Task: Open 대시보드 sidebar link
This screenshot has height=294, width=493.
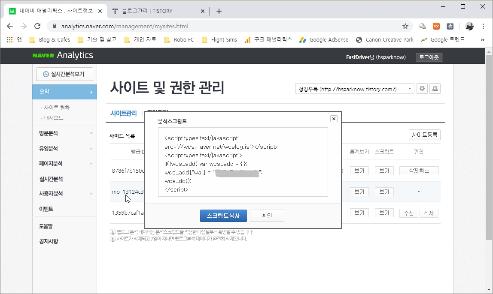Action: tap(53, 118)
